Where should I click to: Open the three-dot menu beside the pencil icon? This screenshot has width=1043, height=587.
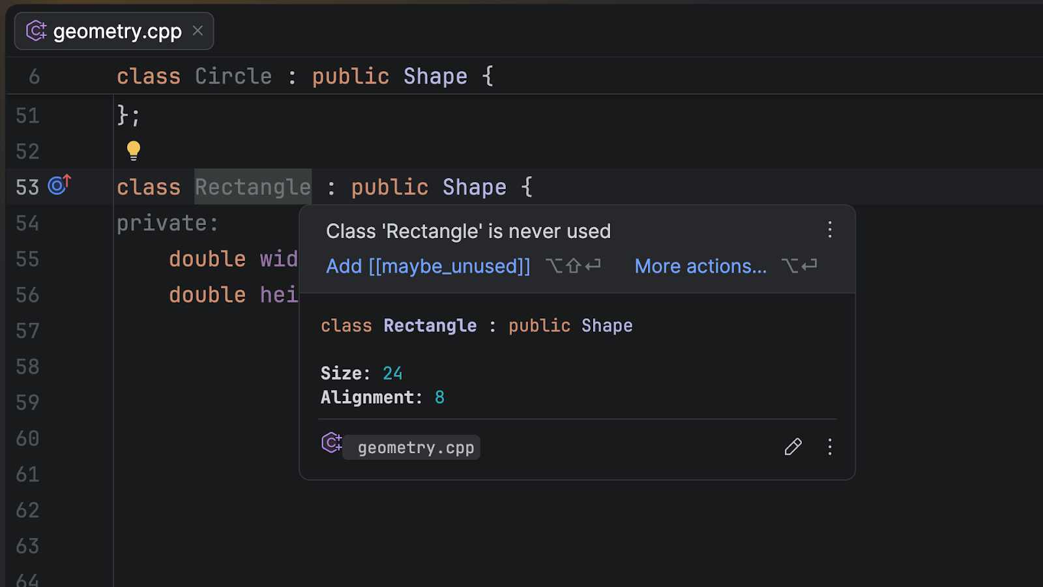point(829,447)
